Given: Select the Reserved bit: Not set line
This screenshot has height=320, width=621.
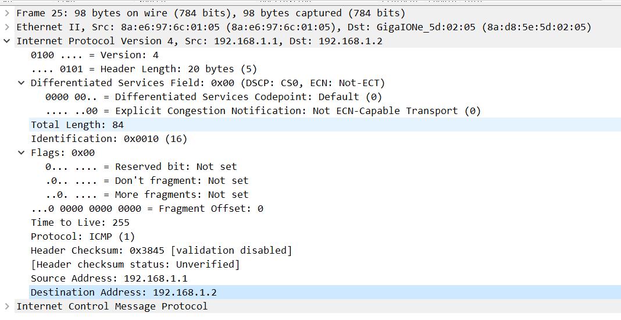Looking at the screenshot, I should 141,166.
